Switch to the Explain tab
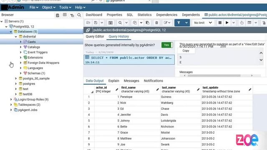 click(114, 81)
